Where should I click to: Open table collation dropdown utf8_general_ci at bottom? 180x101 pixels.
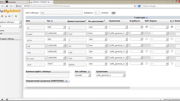coord(111,75)
